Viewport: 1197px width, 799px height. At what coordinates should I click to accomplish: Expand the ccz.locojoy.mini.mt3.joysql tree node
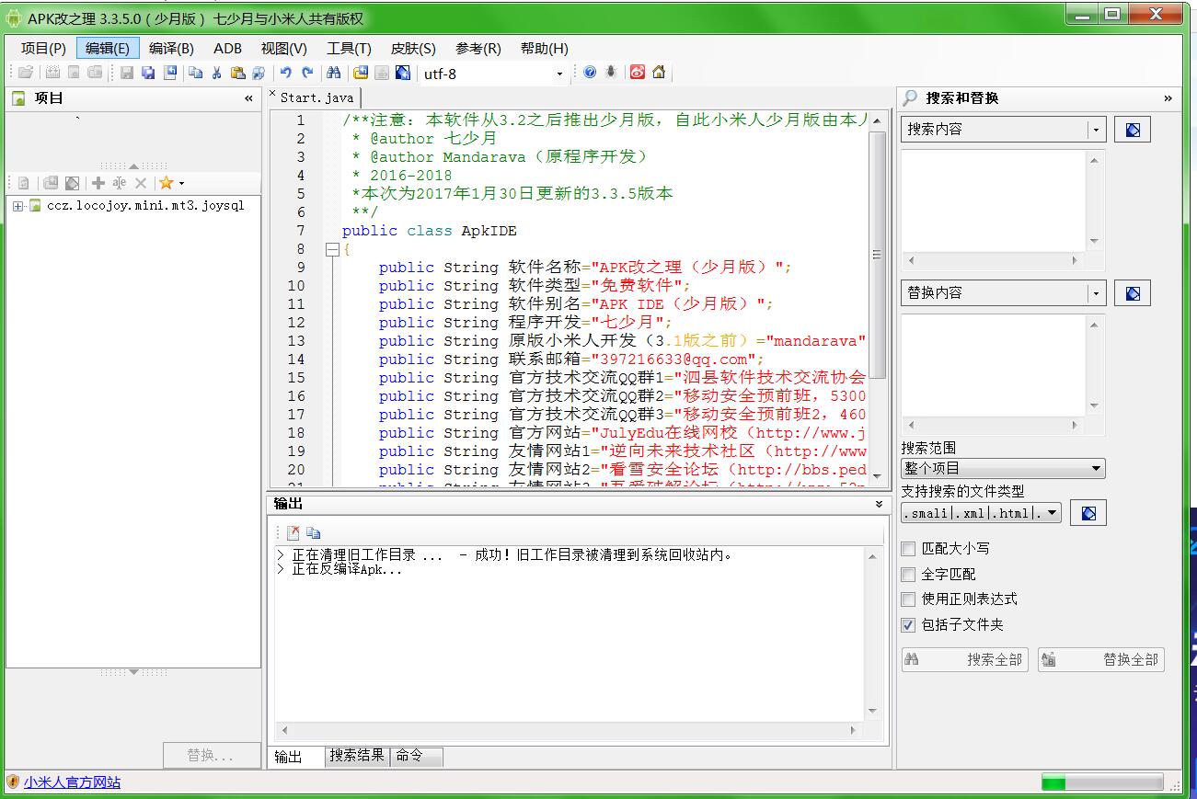point(17,206)
